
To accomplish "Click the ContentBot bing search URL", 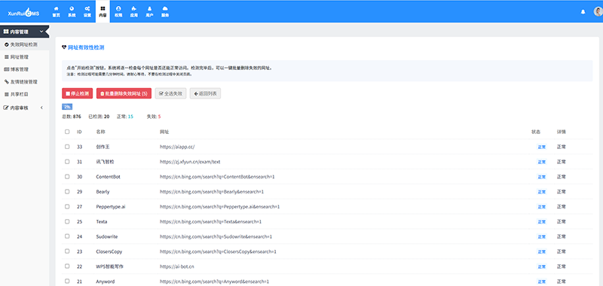I will point(217,177).
